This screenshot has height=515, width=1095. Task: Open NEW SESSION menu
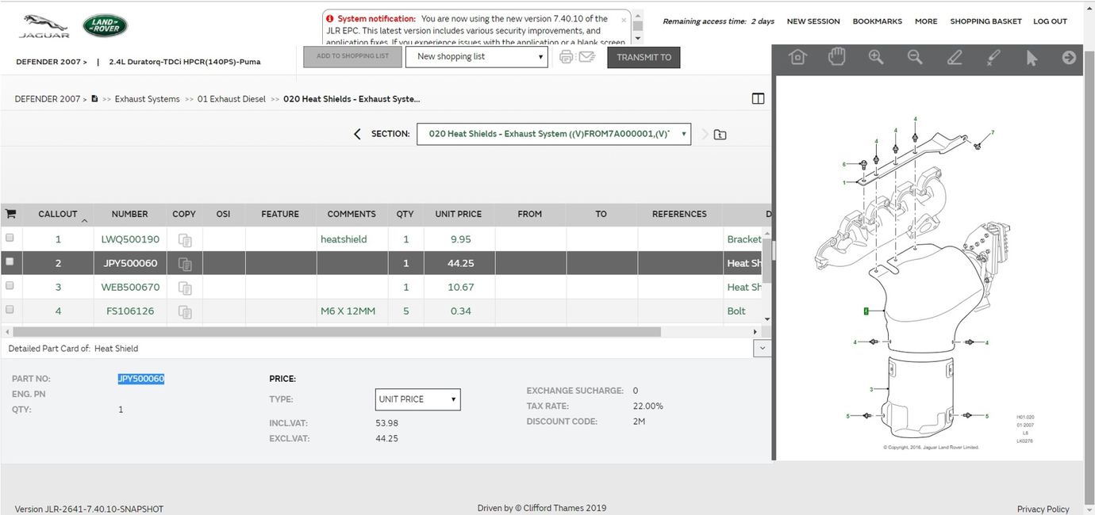pyautogui.click(x=813, y=21)
